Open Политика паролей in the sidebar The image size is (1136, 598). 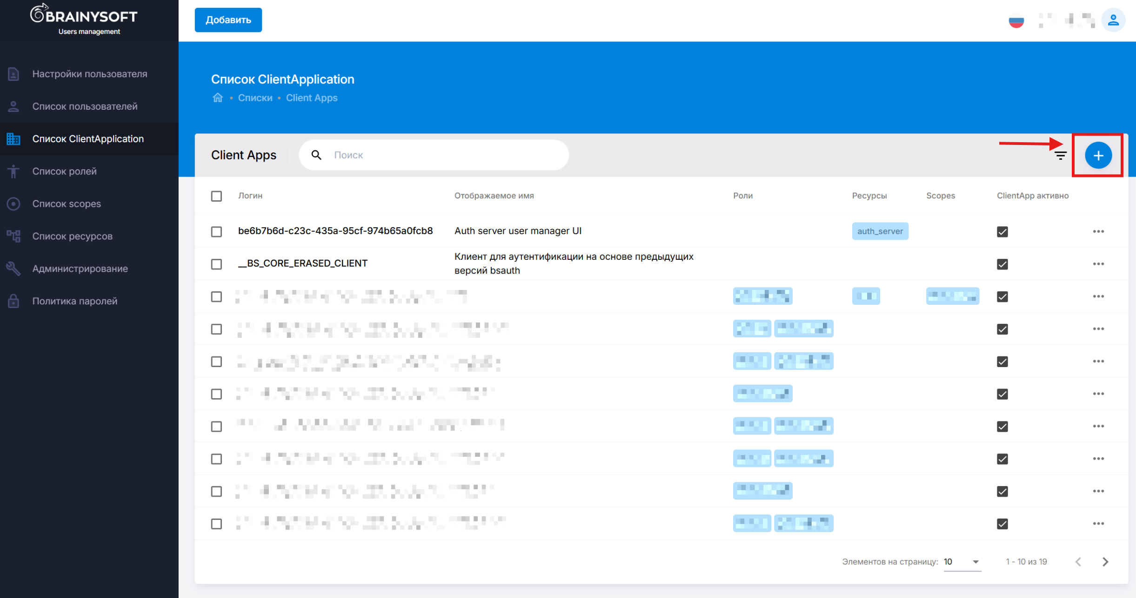74,301
